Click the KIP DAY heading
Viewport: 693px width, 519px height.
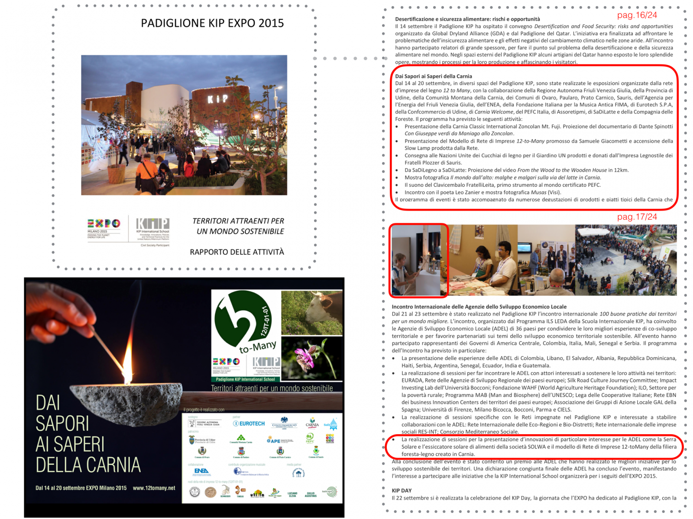pos(402,490)
